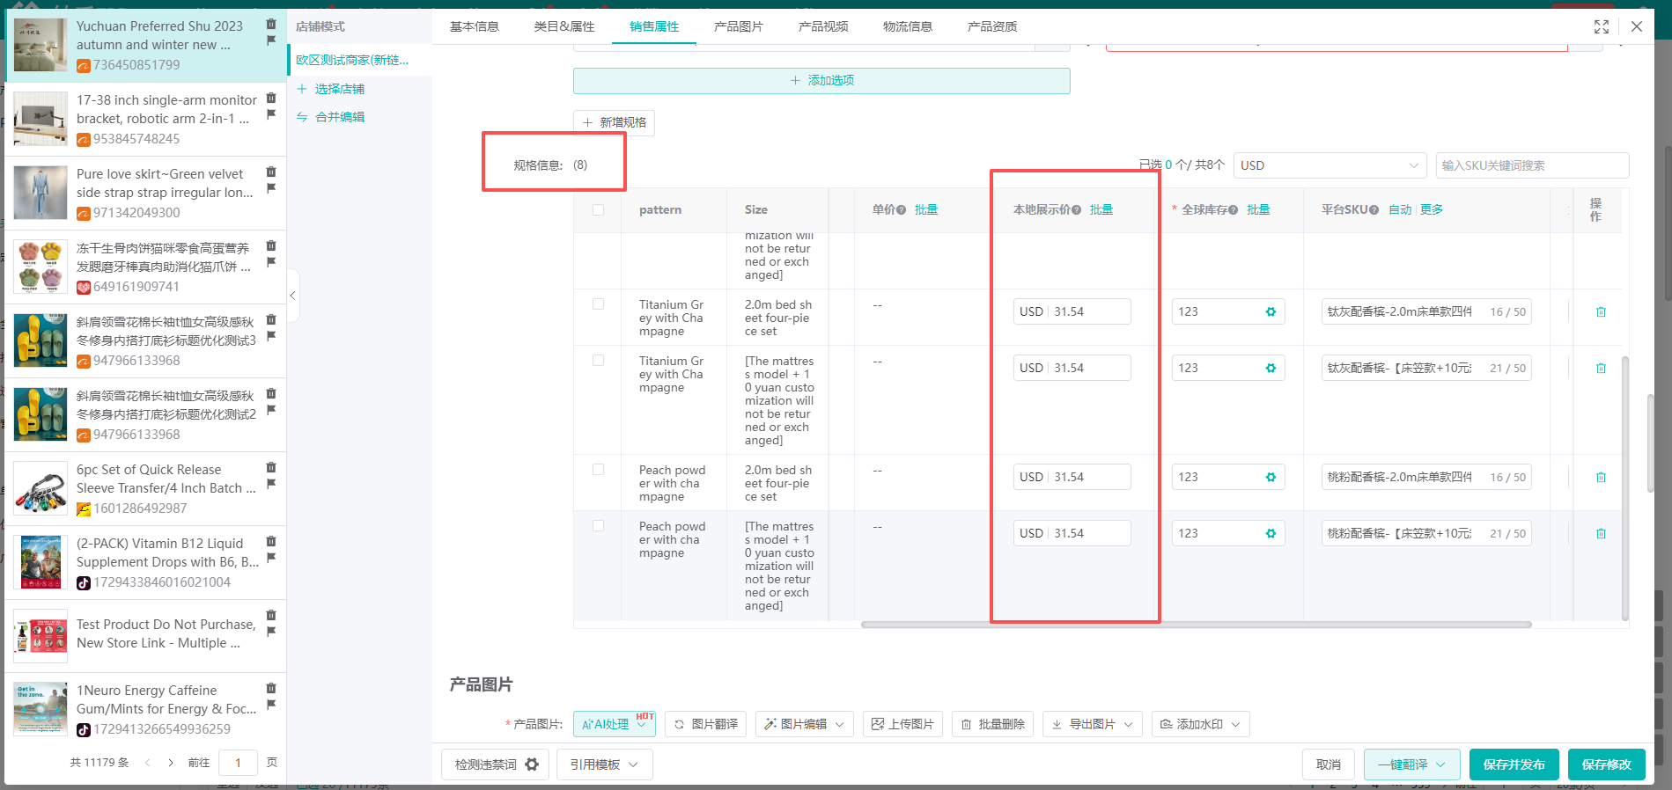Flag the Yuchuan Preferred Shu product
This screenshot has height=790, width=1672.
click(271, 40)
